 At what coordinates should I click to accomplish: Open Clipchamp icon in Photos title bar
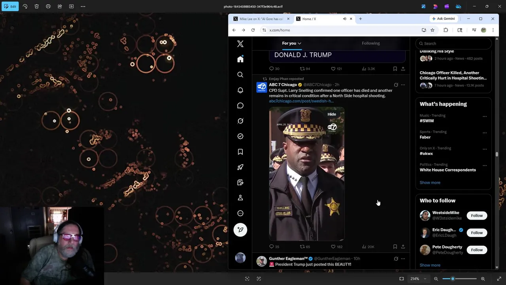pyautogui.click(x=447, y=6)
